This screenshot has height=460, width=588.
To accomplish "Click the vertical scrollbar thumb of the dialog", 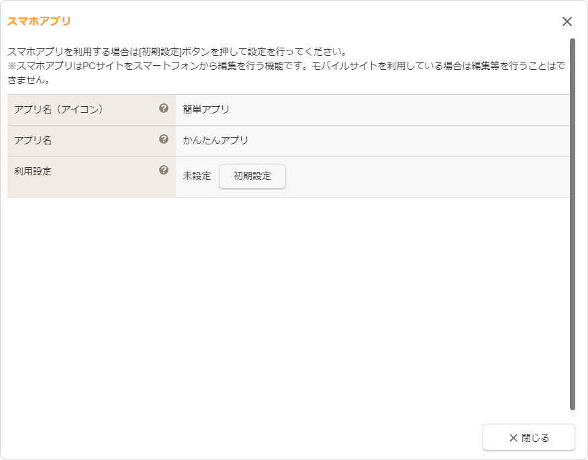I will point(573,224).
